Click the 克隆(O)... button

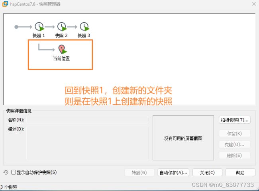point(235,144)
